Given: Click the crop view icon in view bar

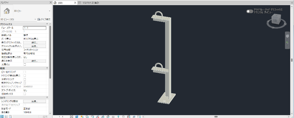Looking at the screenshot, I should 98,117.
